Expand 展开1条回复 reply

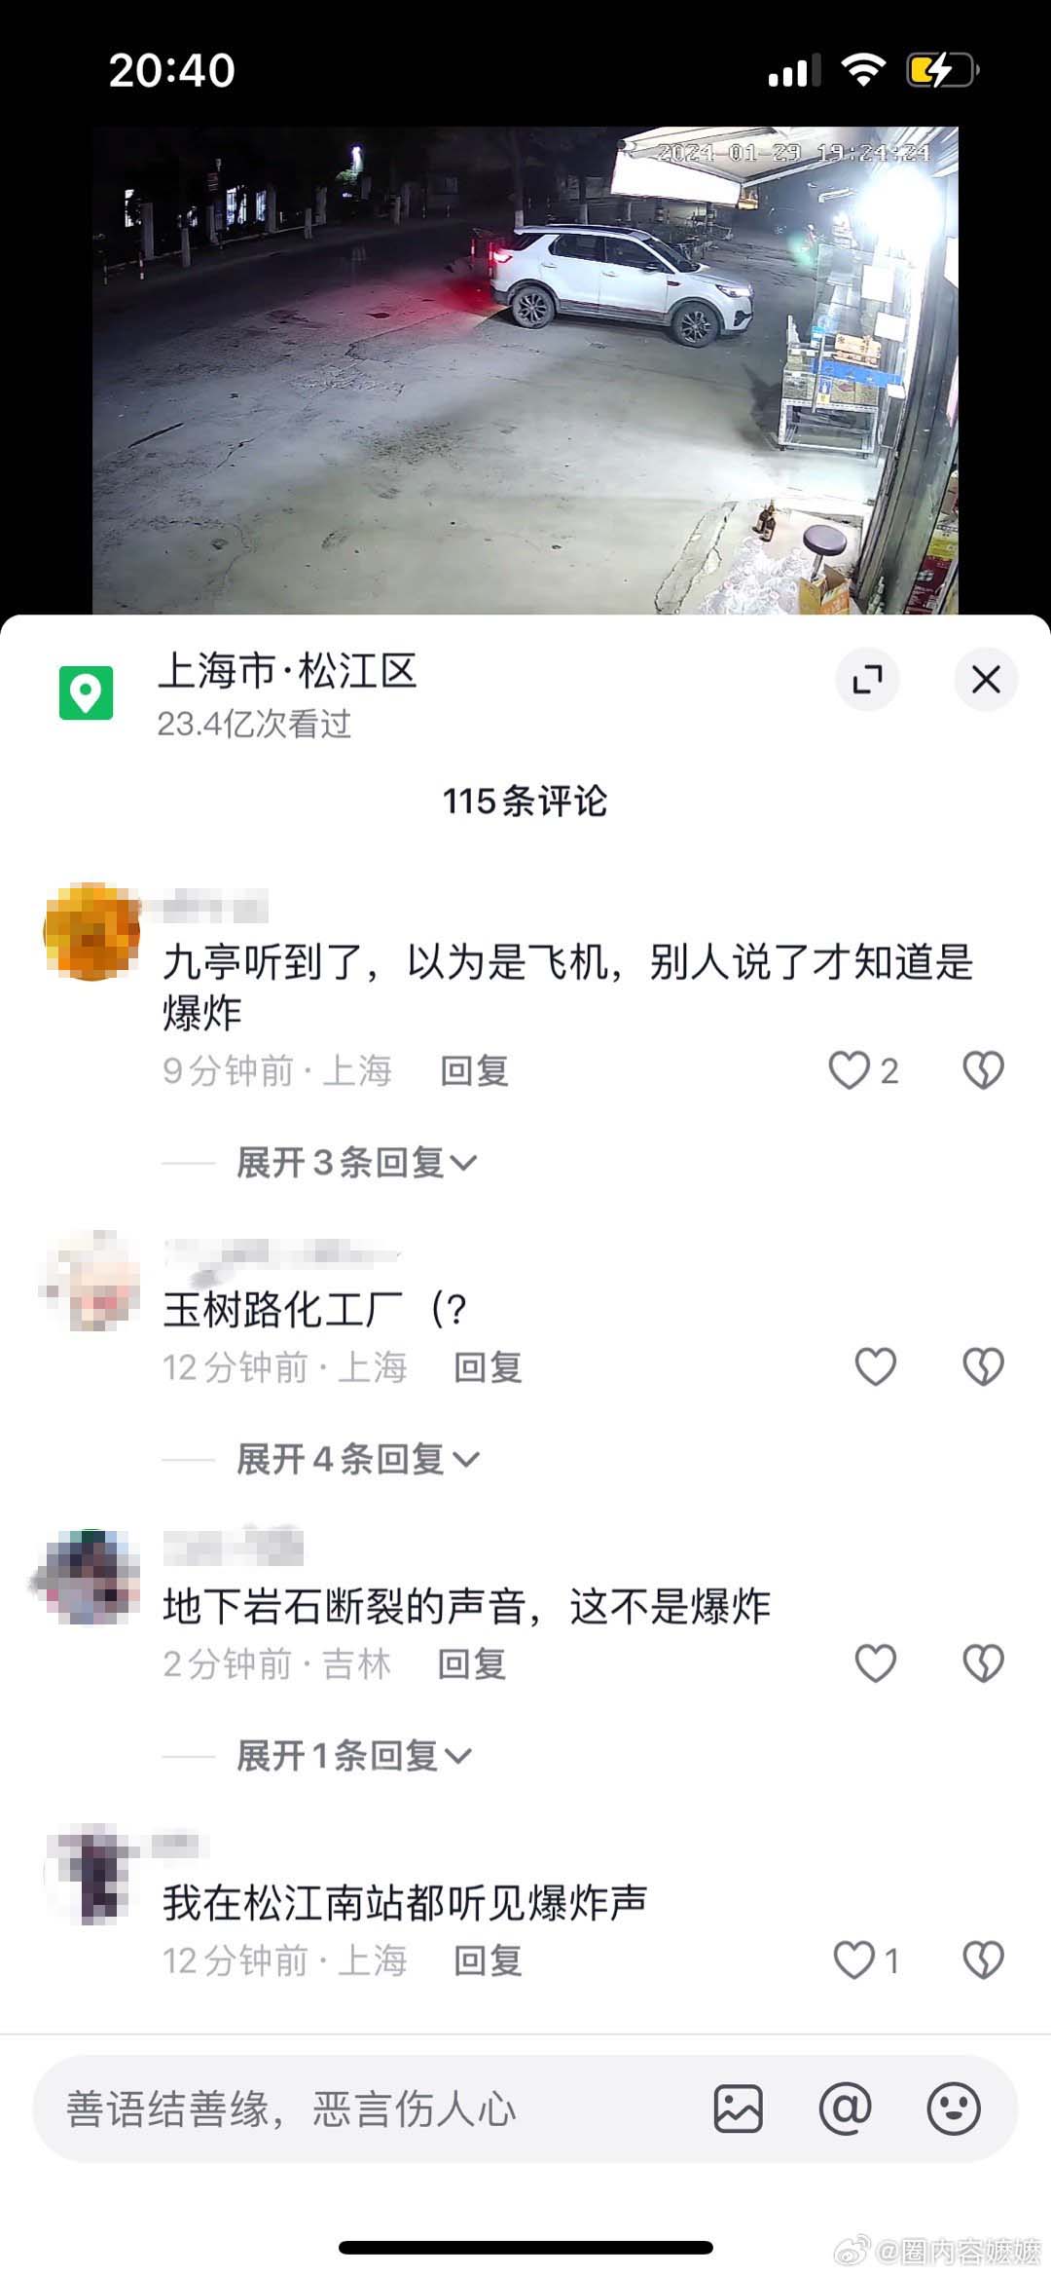point(353,1755)
